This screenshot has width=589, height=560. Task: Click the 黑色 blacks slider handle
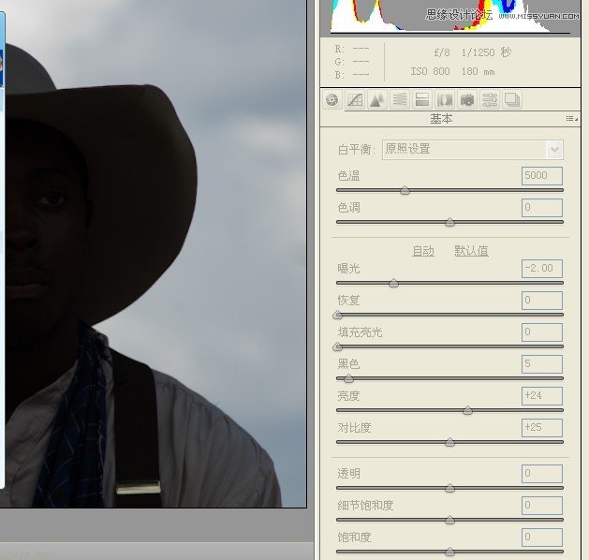point(348,378)
